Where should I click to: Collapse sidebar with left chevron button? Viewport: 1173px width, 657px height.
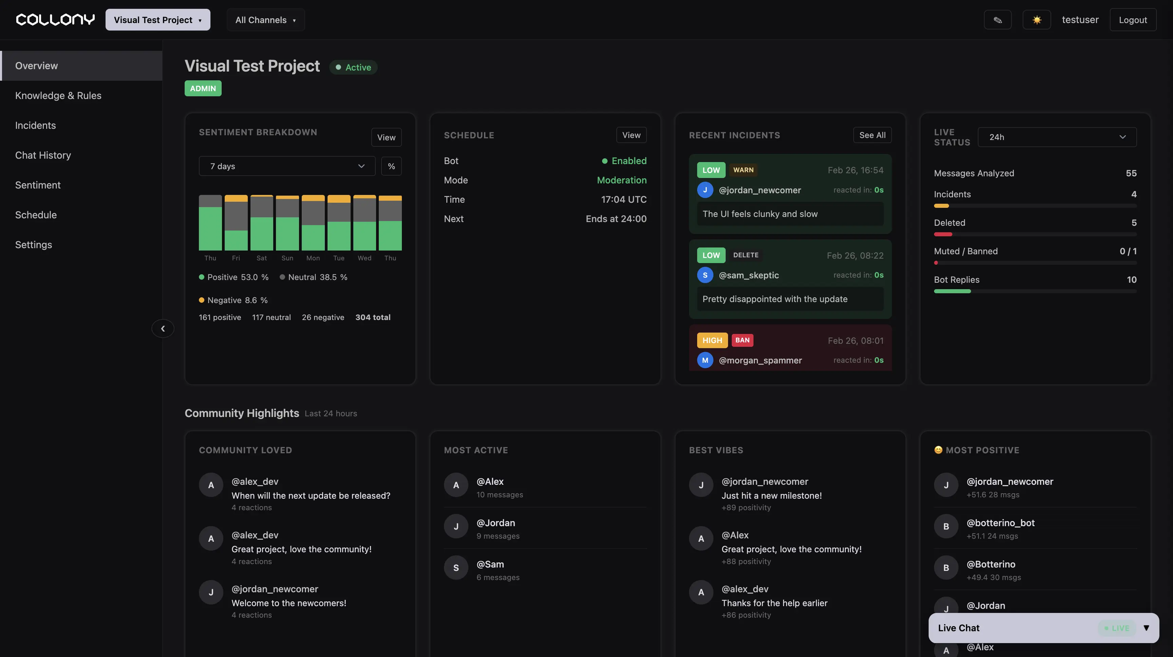[x=163, y=328]
